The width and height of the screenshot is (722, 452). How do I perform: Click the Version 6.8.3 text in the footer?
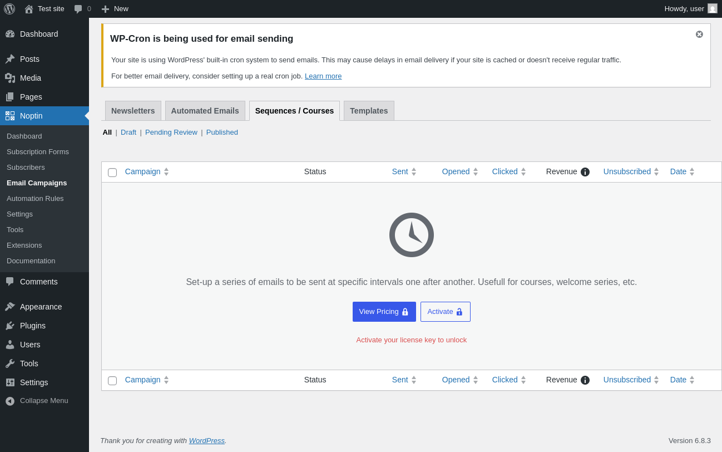coord(690,441)
